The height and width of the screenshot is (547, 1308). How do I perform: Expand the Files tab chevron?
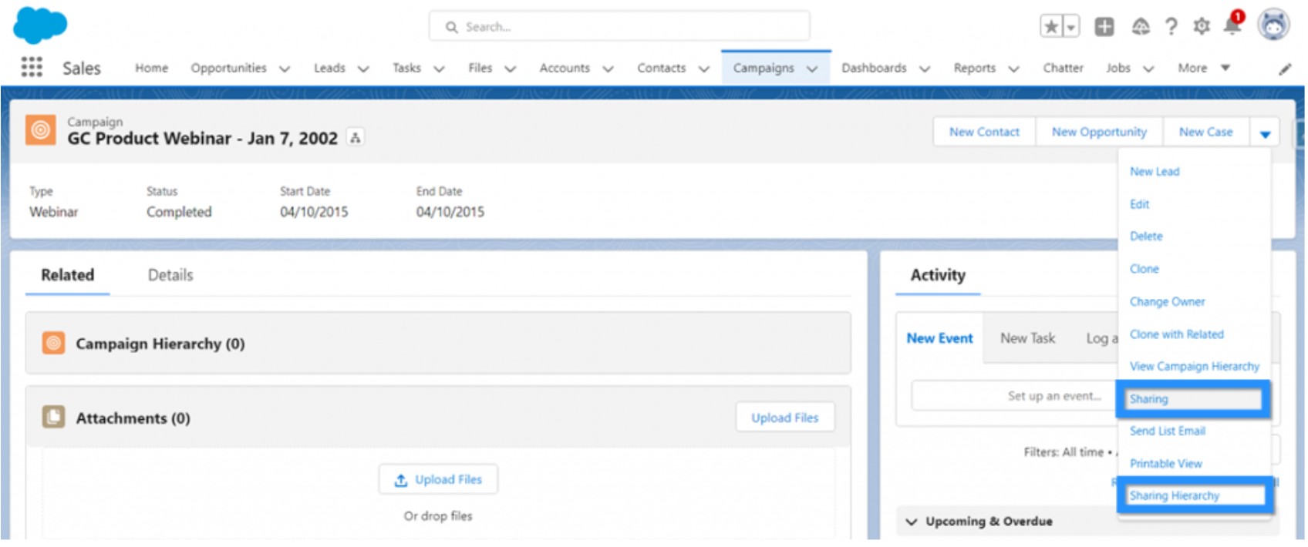click(510, 69)
